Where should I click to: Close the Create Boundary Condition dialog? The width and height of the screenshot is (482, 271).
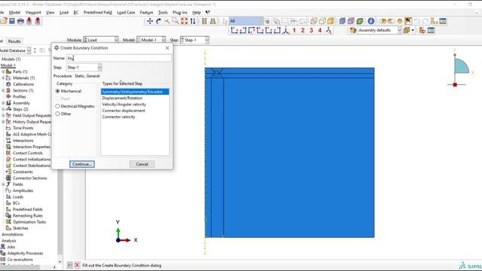pyautogui.click(x=167, y=48)
